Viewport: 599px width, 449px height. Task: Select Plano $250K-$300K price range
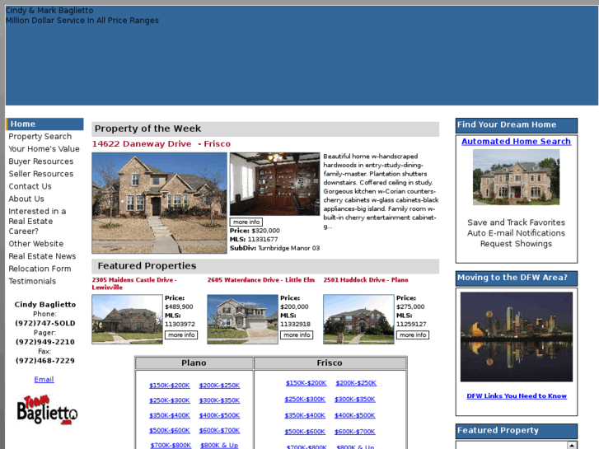pos(170,400)
